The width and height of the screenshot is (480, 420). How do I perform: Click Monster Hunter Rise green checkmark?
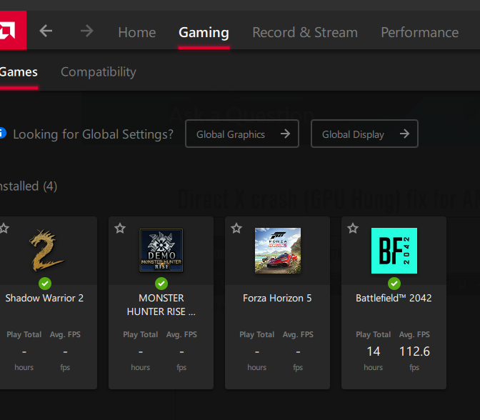click(x=161, y=284)
